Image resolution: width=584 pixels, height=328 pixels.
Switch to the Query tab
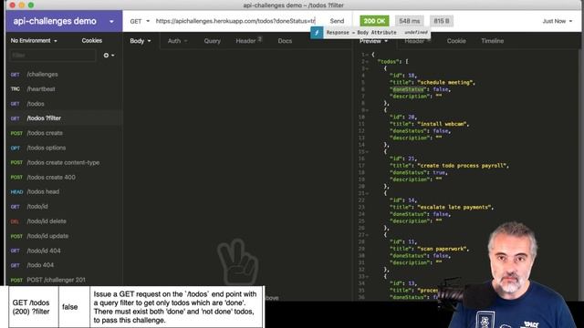(x=213, y=41)
